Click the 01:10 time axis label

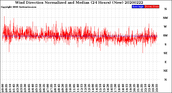[x=10, y=88]
